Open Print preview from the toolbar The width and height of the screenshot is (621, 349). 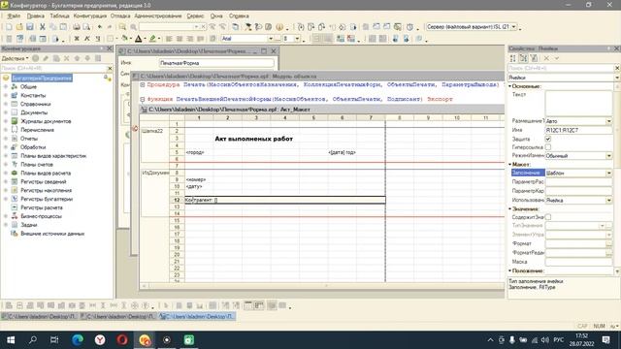coord(86,27)
